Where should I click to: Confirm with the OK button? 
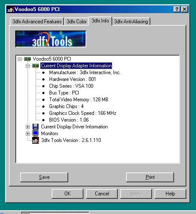(67, 194)
